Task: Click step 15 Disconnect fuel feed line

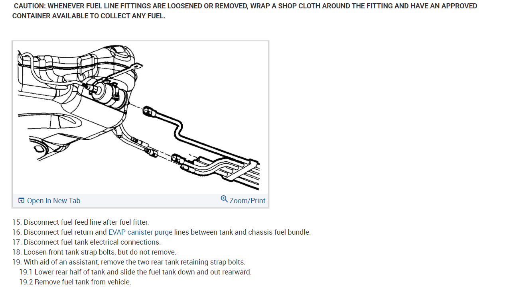Action: click(81, 222)
